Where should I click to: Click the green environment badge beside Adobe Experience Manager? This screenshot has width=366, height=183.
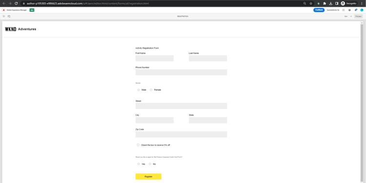(32, 10)
